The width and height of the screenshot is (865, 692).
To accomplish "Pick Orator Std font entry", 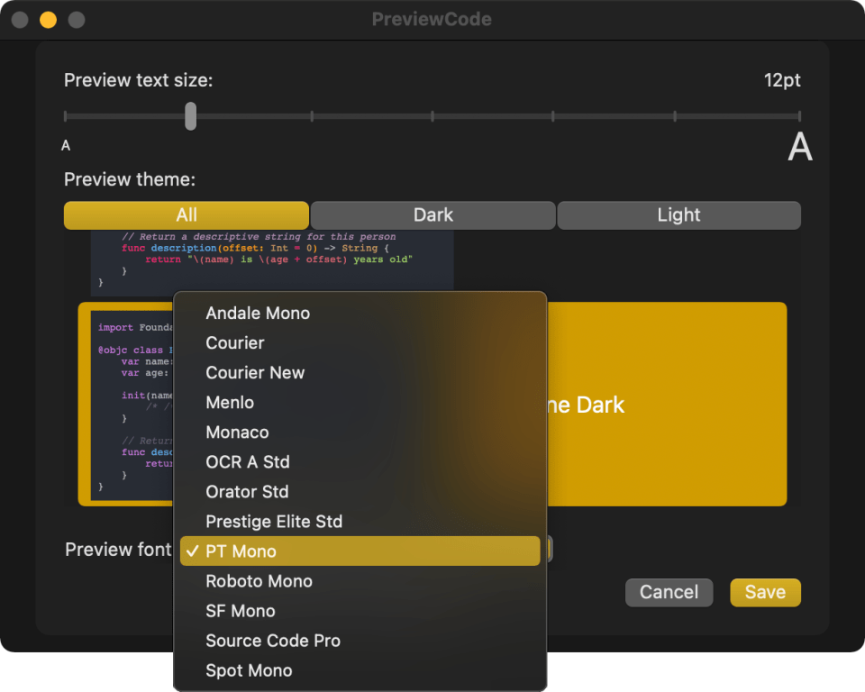I will (247, 492).
